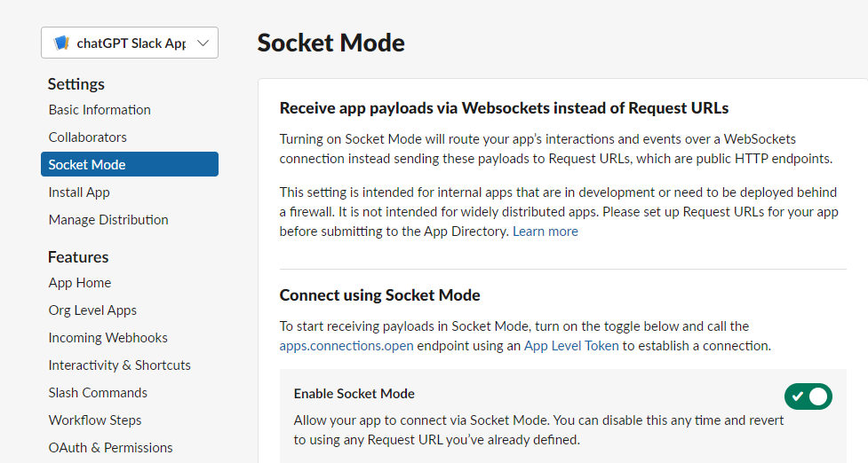Go to Collaborators settings

tap(88, 137)
